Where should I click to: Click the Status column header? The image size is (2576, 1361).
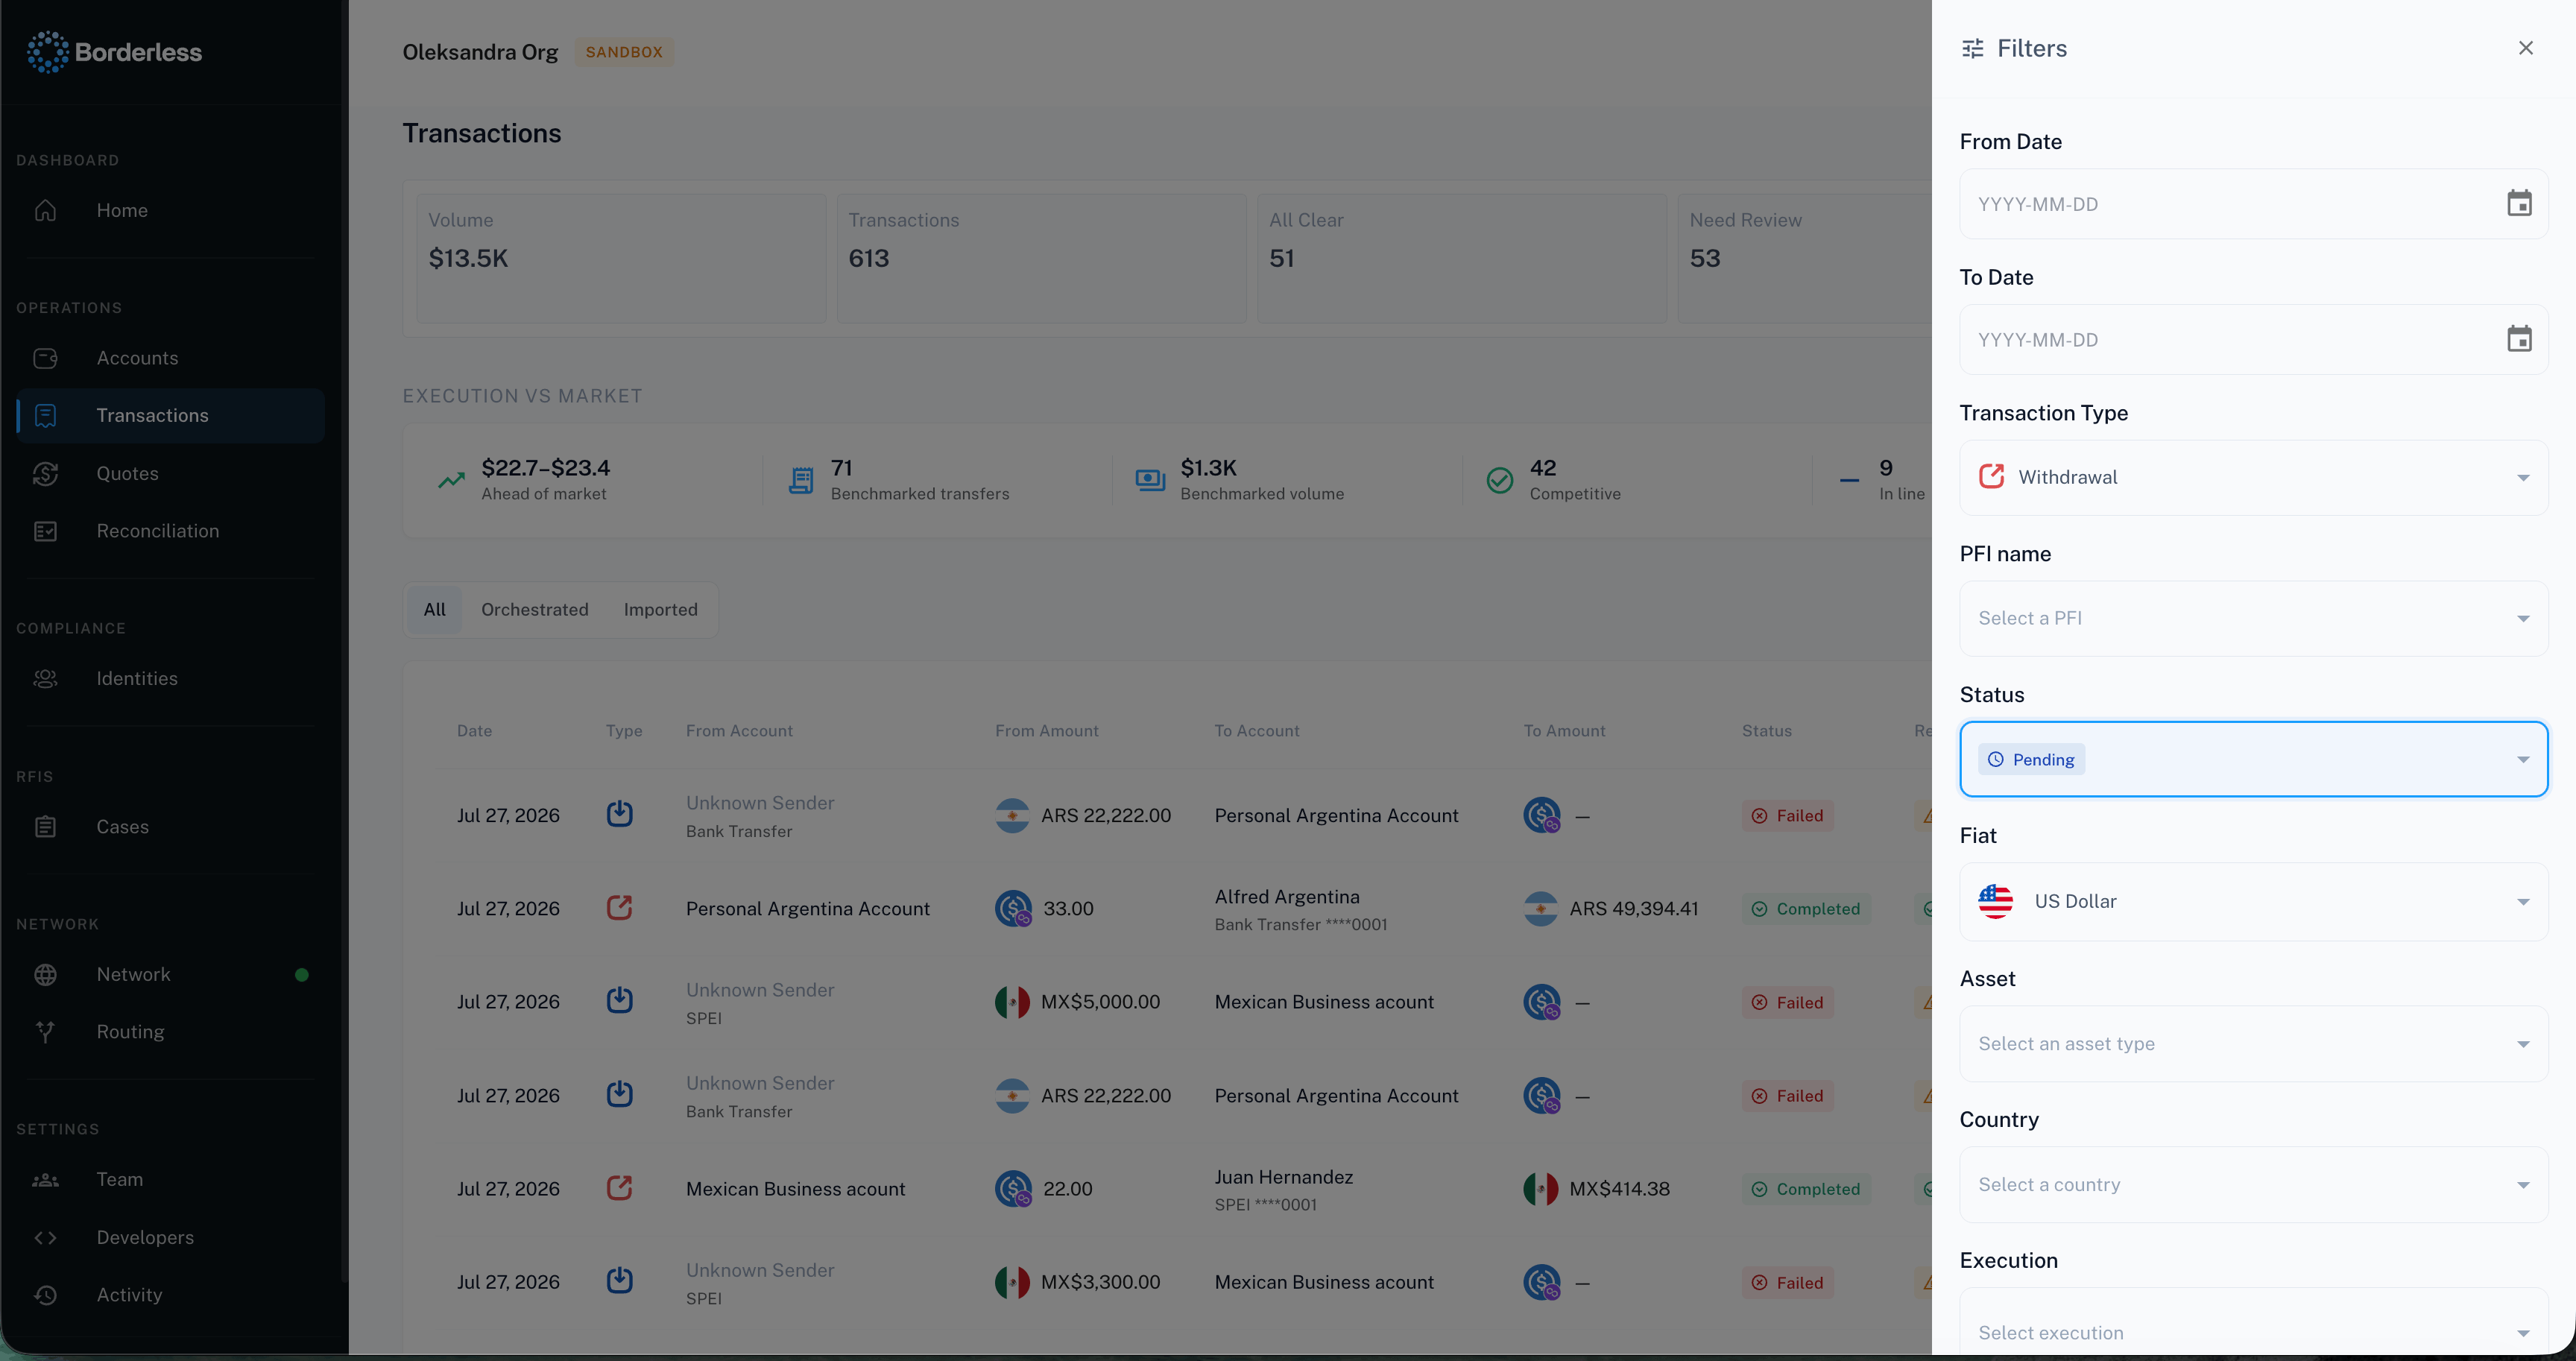pos(1766,731)
